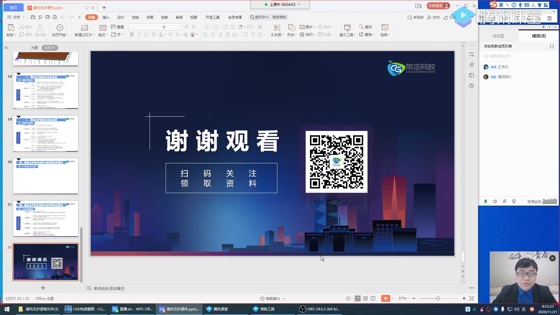This screenshot has height=315, width=560.
Task: Switch to the 大纲 outline tab
Action: 34,48
